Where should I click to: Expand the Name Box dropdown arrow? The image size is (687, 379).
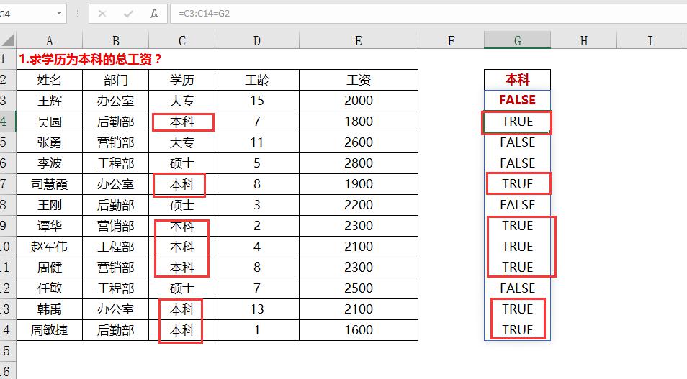tap(59, 14)
